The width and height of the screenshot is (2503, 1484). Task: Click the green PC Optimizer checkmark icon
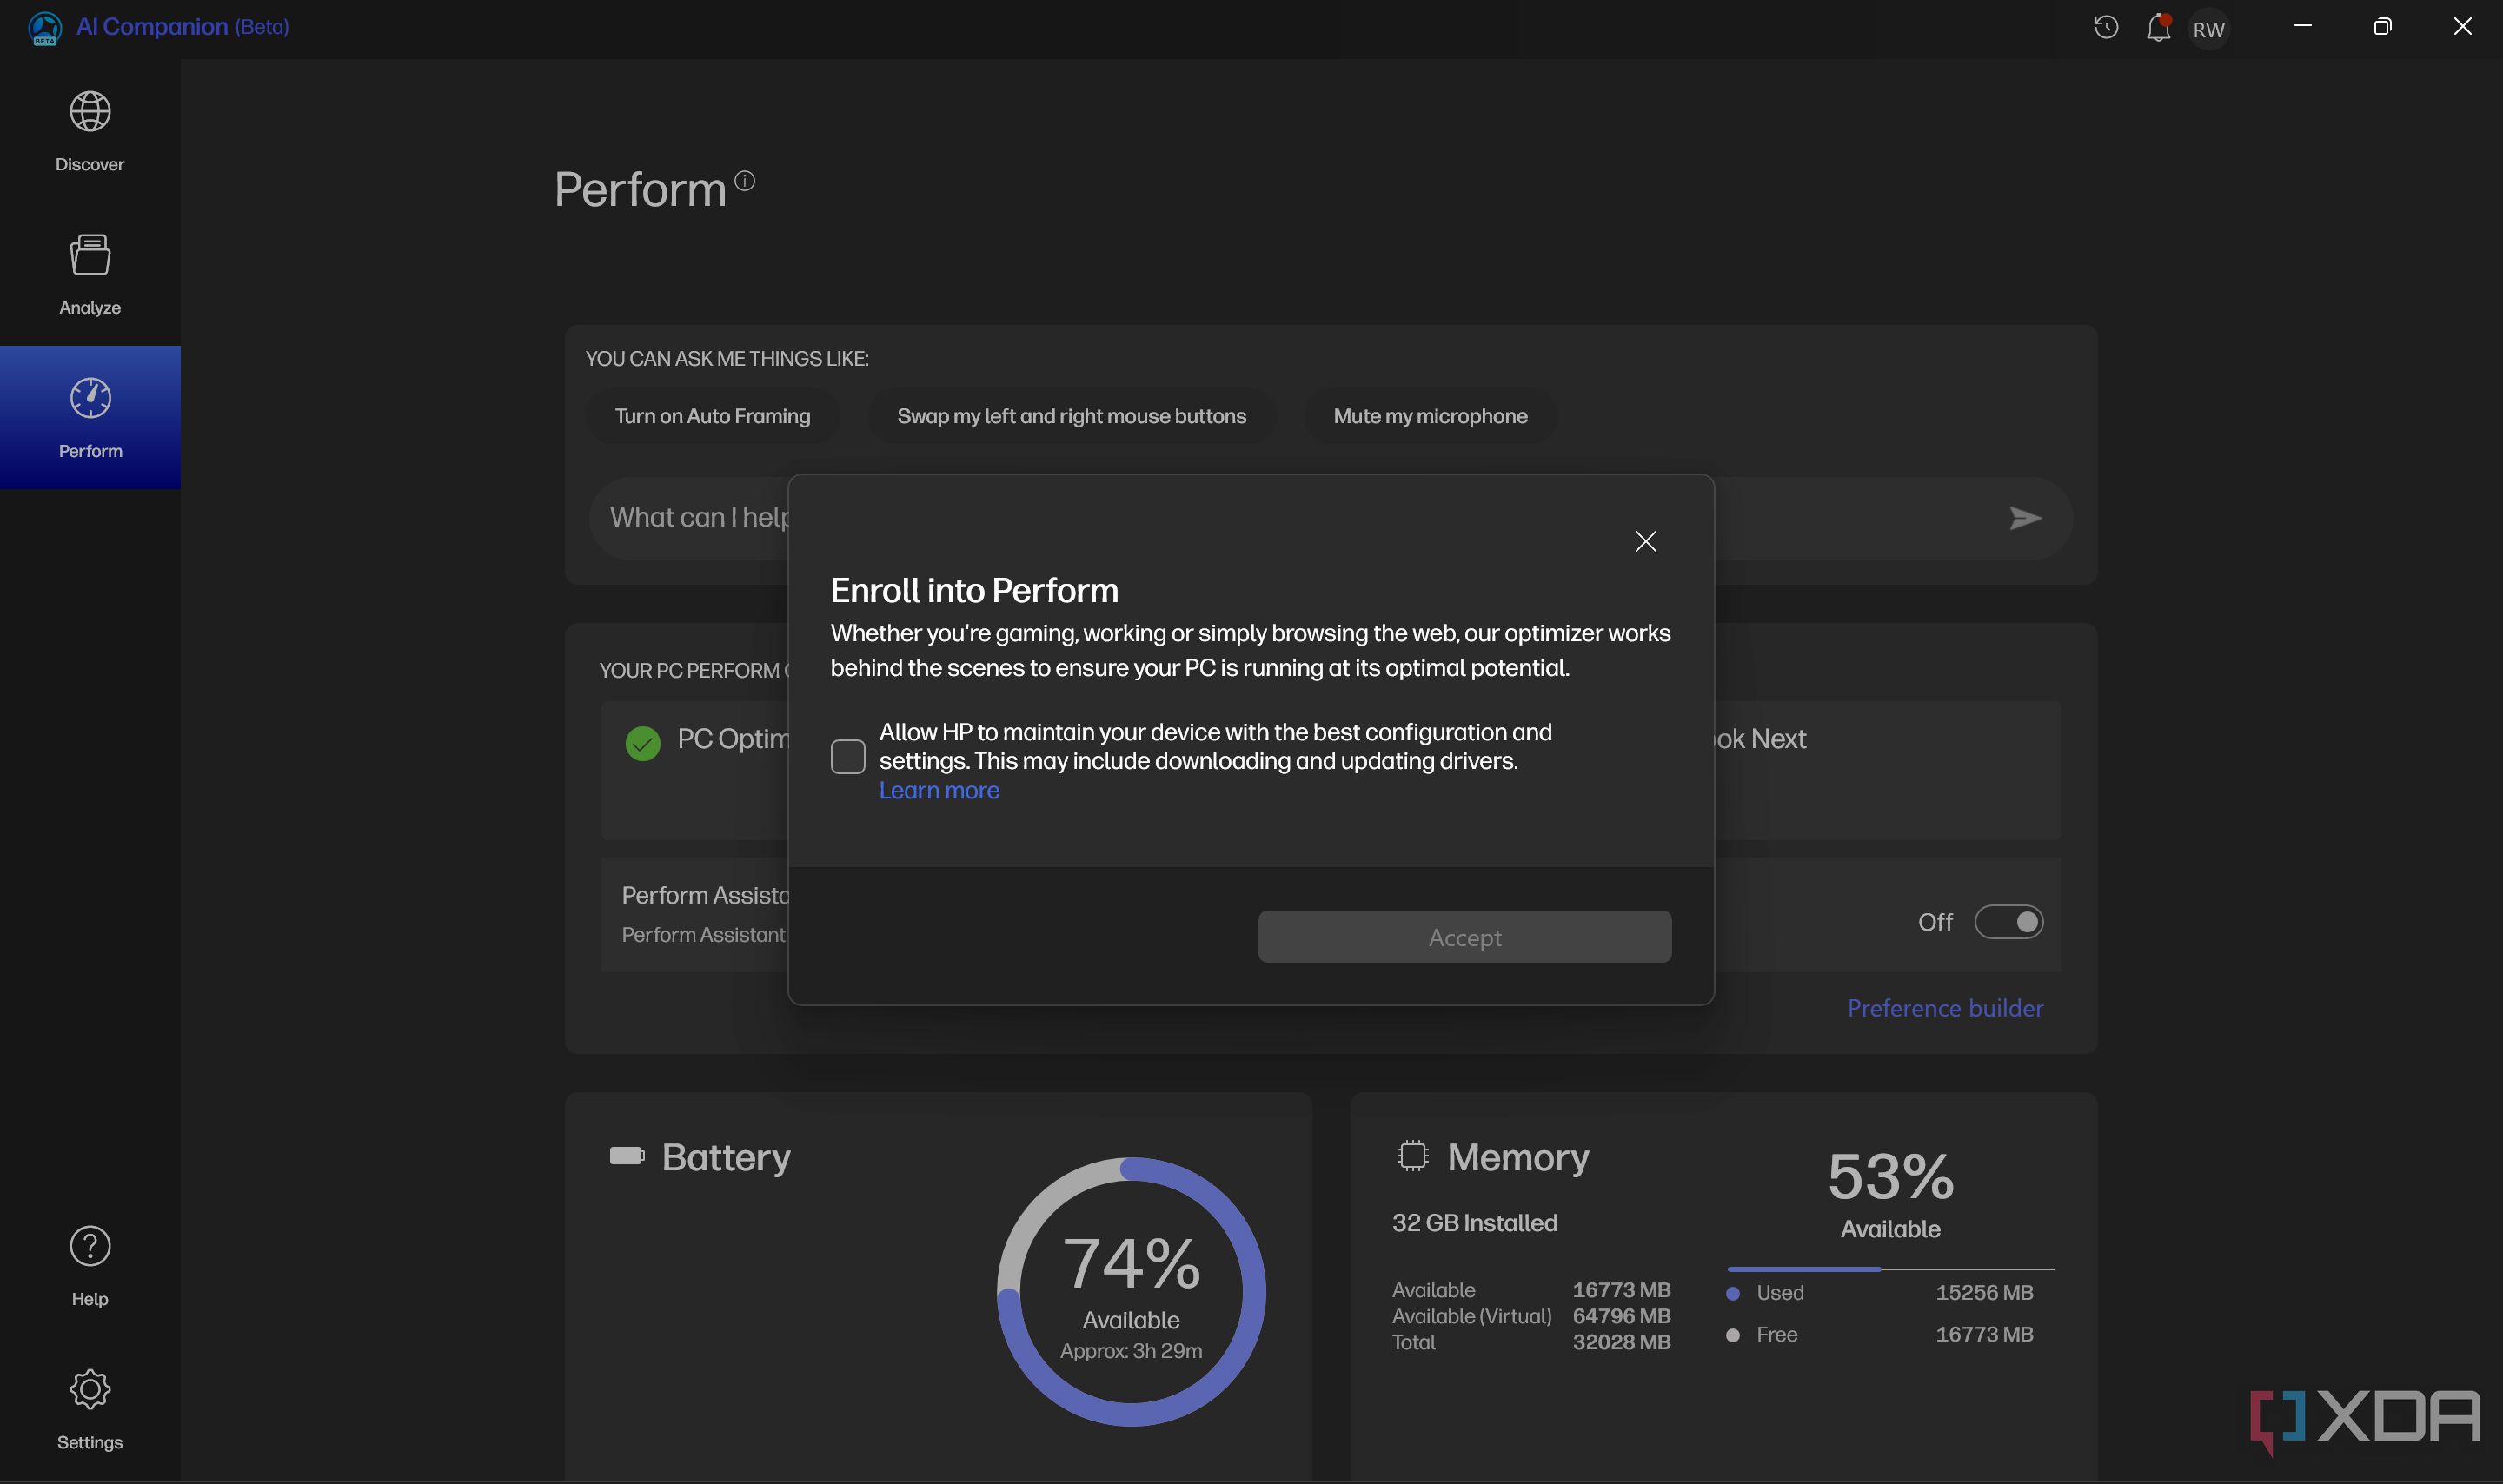(643, 743)
